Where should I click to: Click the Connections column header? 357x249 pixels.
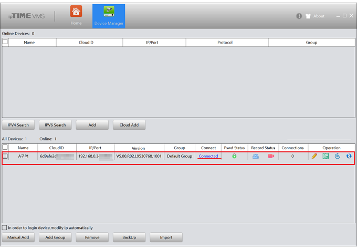point(293,148)
